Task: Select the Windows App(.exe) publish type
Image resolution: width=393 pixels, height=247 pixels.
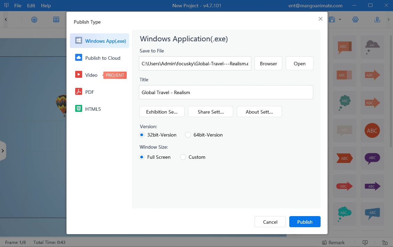Action: [100, 41]
